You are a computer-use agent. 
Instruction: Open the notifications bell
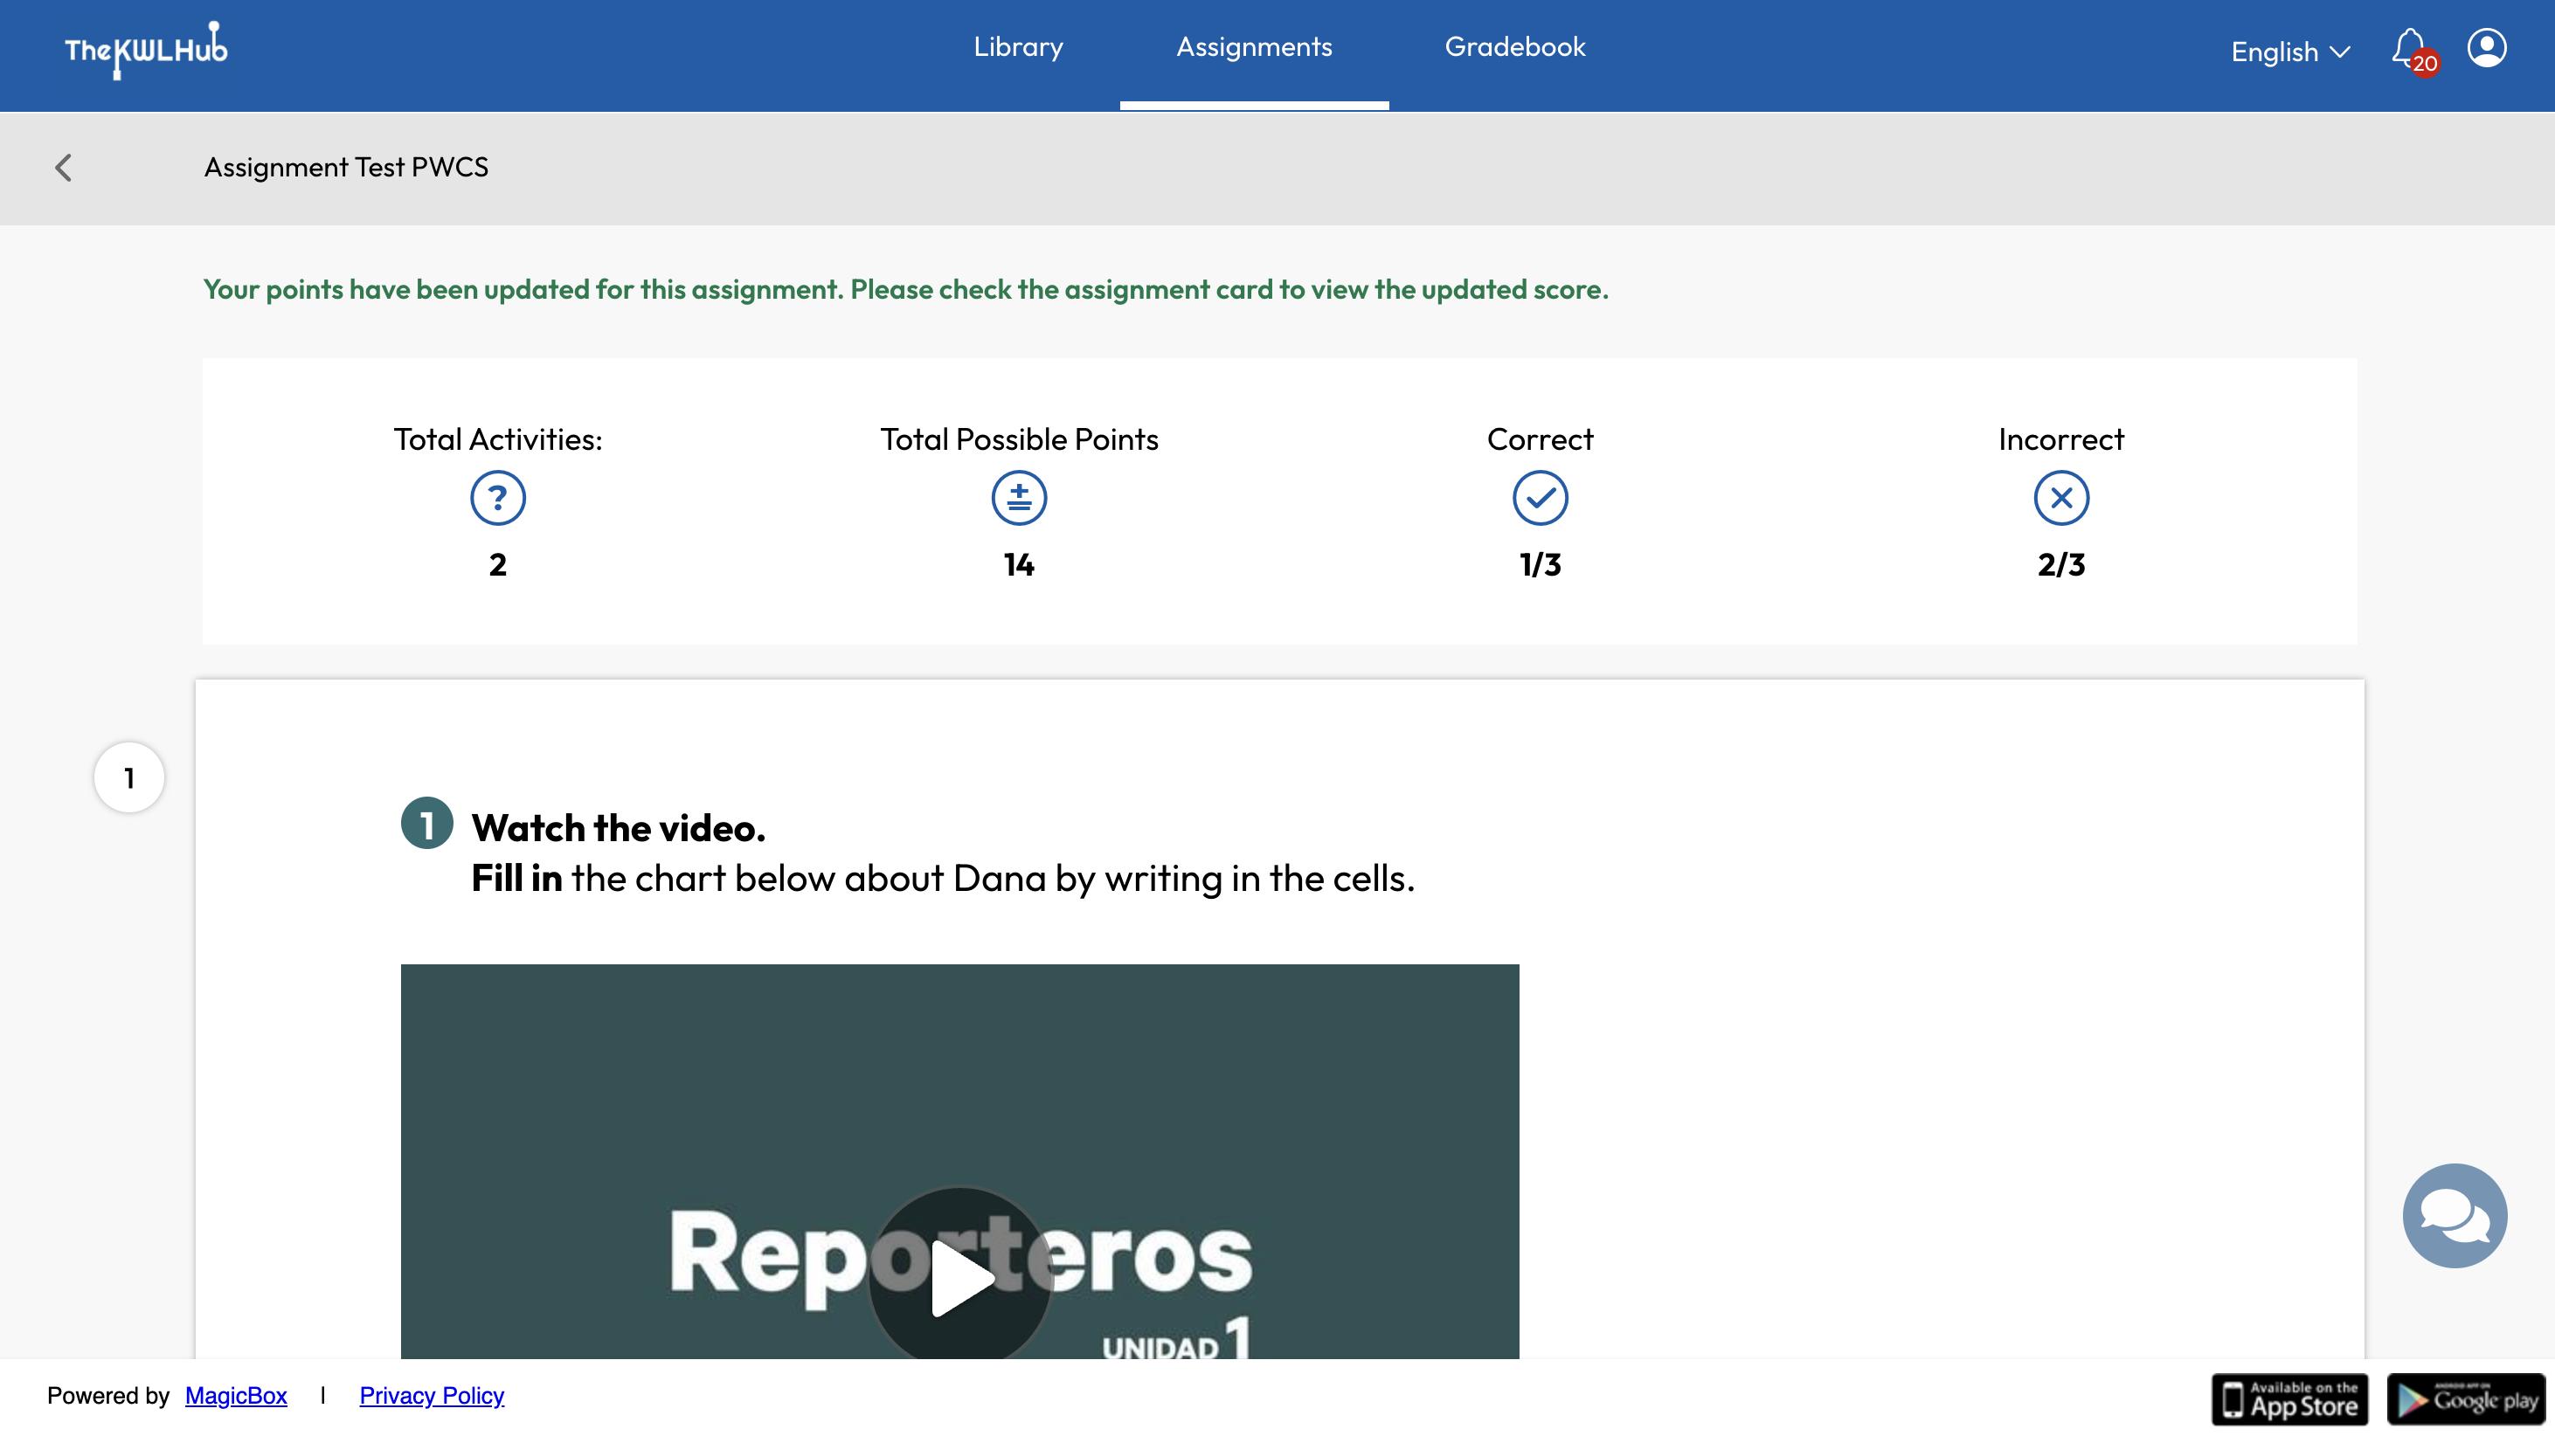click(2407, 46)
